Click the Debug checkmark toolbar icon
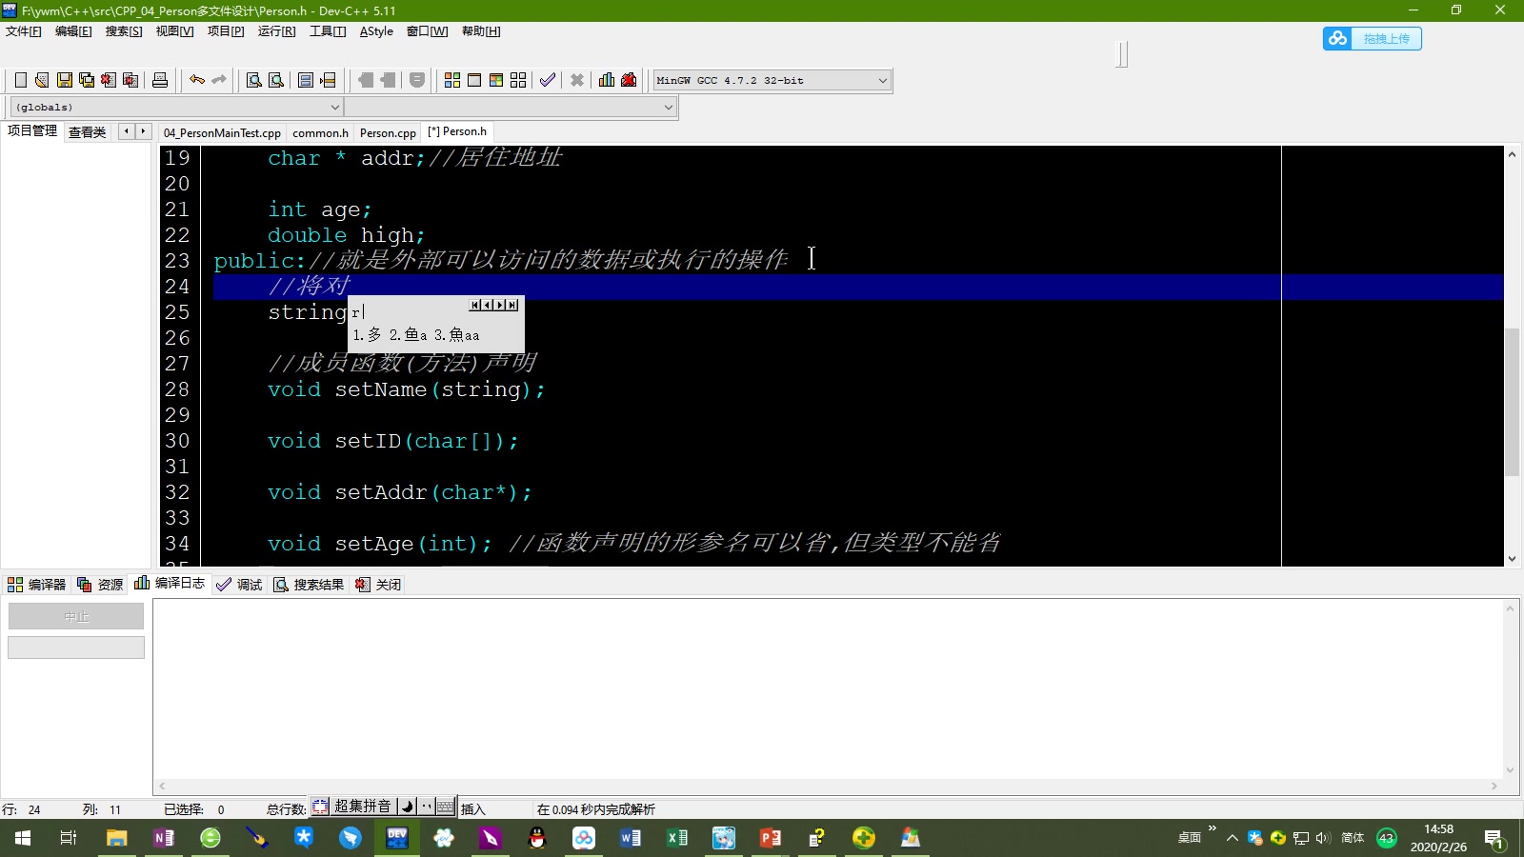Image resolution: width=1524 pixels, height=857 pixels. click(x=548, y=80)
